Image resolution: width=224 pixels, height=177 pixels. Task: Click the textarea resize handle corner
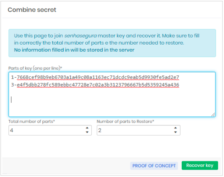[x=213, y=114]
